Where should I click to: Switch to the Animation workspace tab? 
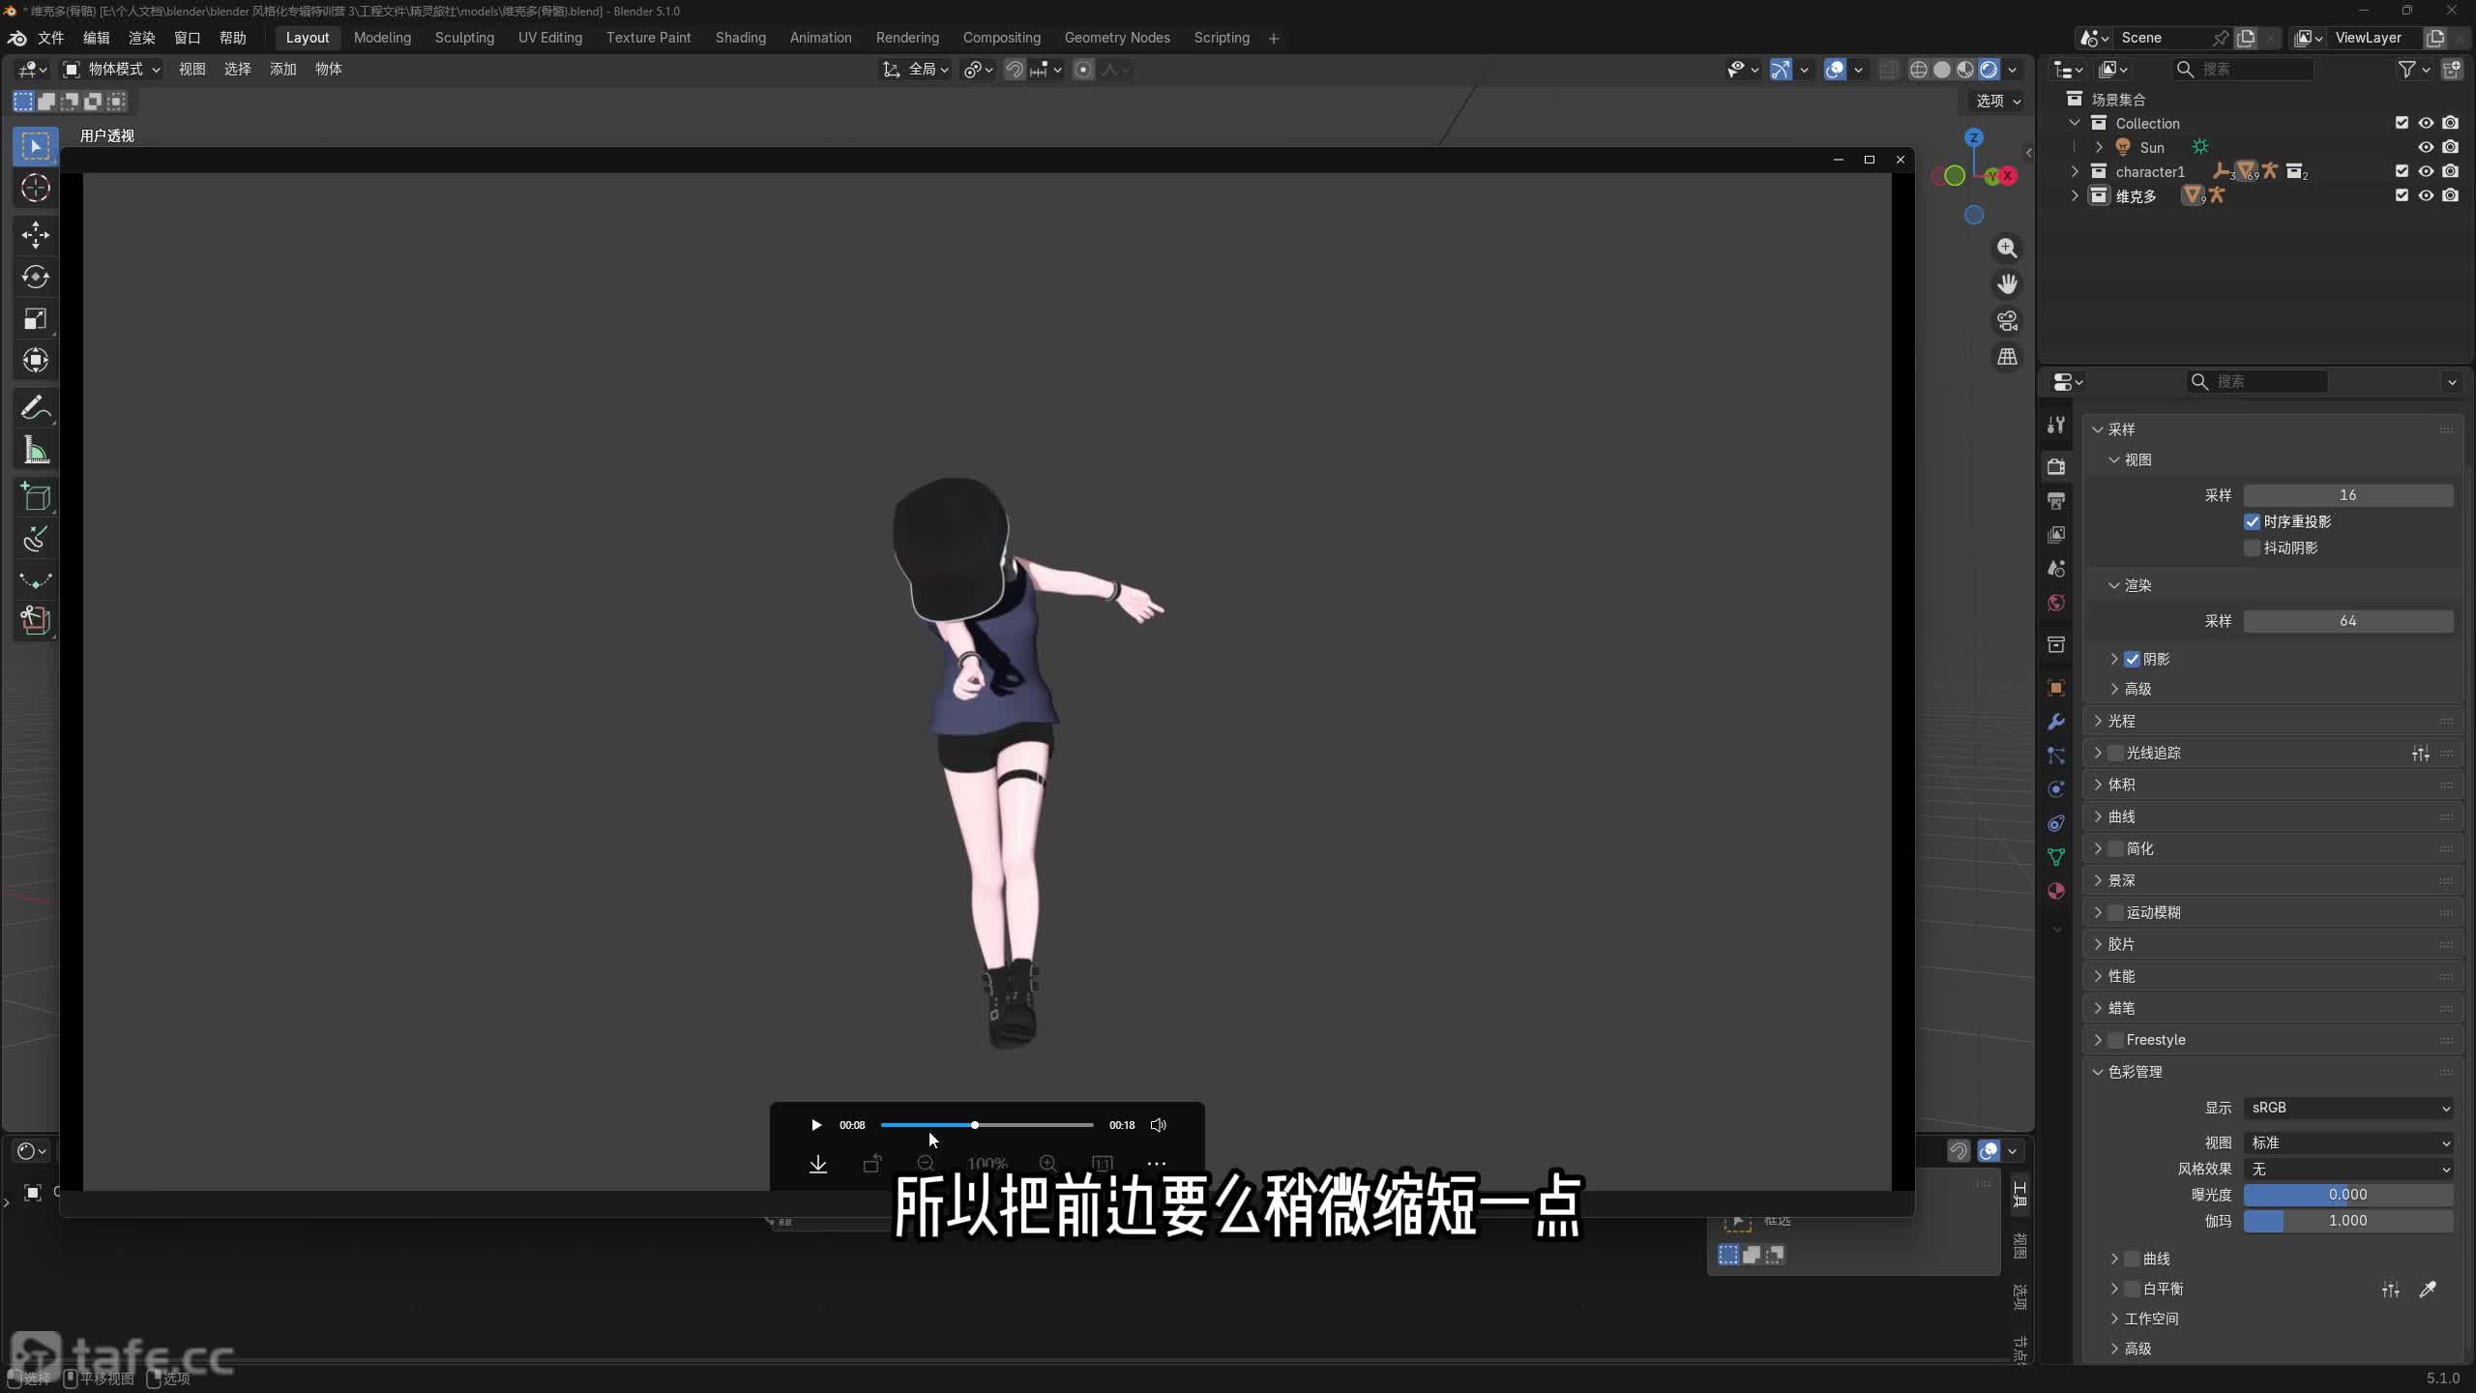[x=820, y=38]
